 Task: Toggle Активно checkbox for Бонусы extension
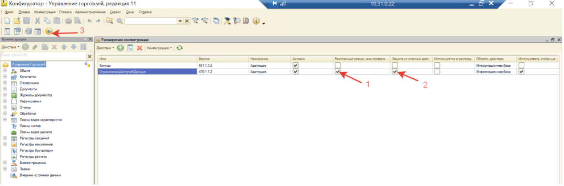point(295,65)
